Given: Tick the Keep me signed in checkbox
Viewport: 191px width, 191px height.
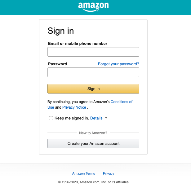Looking at the screenshot, I should [x=51, y=118].
